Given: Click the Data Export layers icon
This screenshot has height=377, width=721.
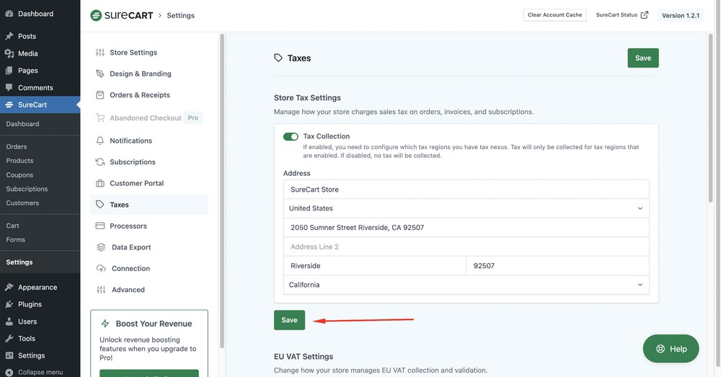Looking at the screenshot, I should pyautogui.click(x=101, y=247).
